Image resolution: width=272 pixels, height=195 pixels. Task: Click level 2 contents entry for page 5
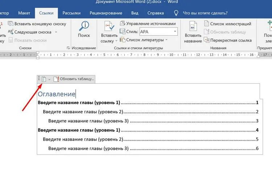(151, 139)
